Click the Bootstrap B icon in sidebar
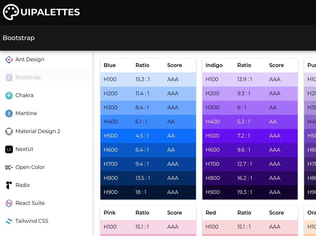316x236 pixels. 9,78
